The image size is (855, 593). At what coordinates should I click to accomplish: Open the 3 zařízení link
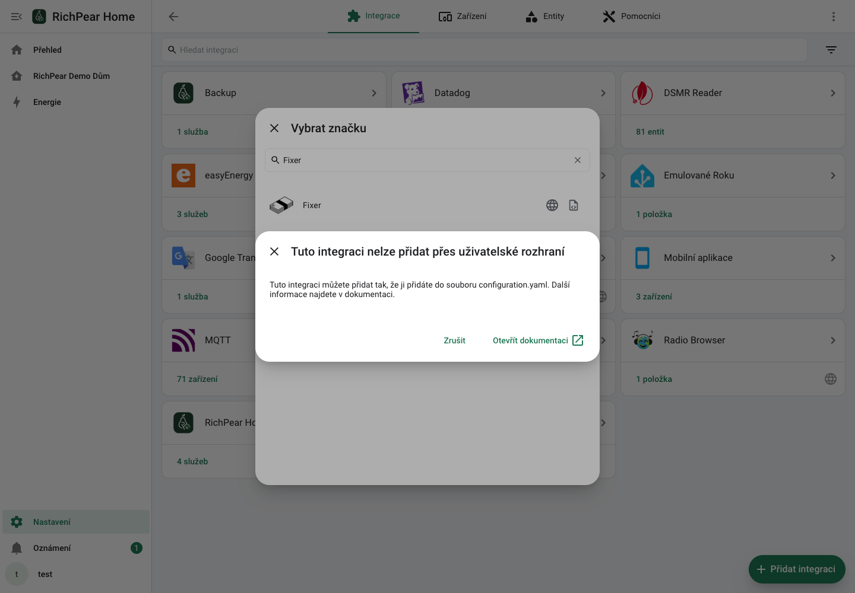click(654, 296)
